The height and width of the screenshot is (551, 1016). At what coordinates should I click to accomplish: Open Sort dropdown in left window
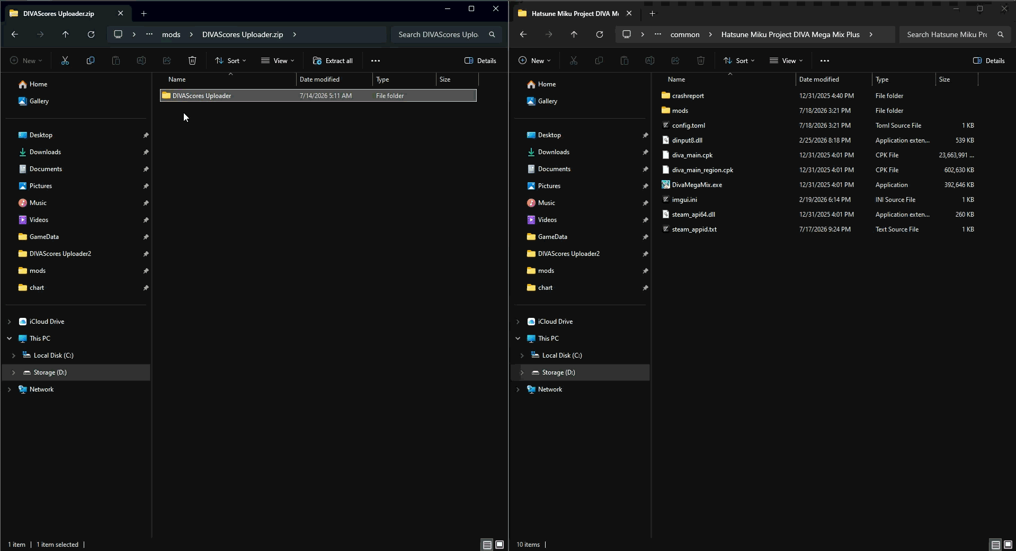tap(230, 61)
